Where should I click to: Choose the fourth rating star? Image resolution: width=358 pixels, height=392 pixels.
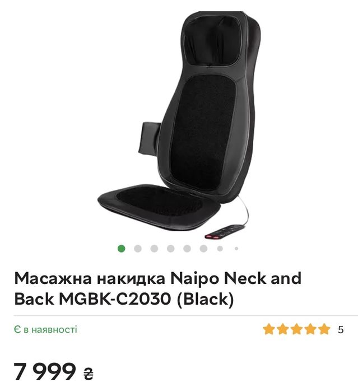(x=310, y=329)
